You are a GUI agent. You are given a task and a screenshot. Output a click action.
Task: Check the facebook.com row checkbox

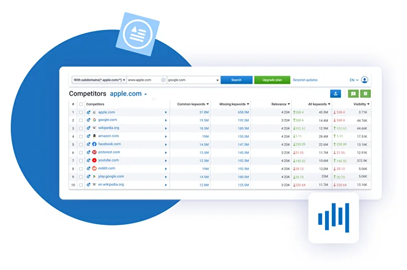[81, 145]
